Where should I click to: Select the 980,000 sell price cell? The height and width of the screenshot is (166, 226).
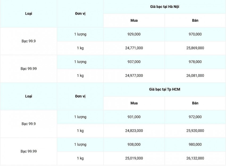pyautogui.click(x=195, y=144)
